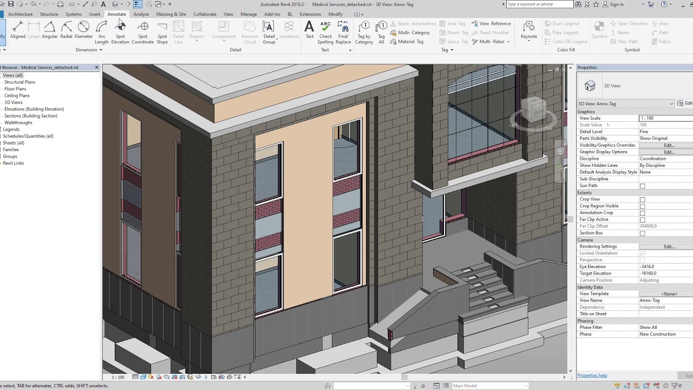Click Sign In

[617, 4]
